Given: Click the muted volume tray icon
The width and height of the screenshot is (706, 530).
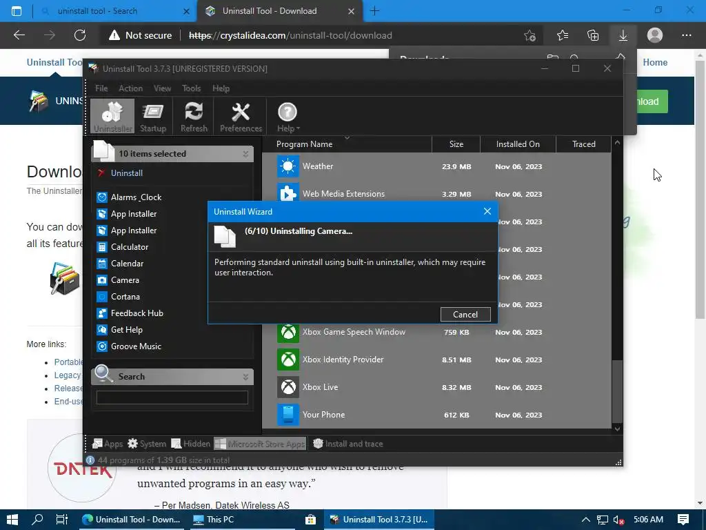Looking at the screenshot, I should coord(618,520).
